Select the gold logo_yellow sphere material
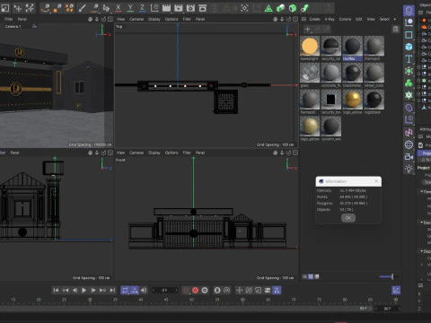431x323 pixels. 353,100
